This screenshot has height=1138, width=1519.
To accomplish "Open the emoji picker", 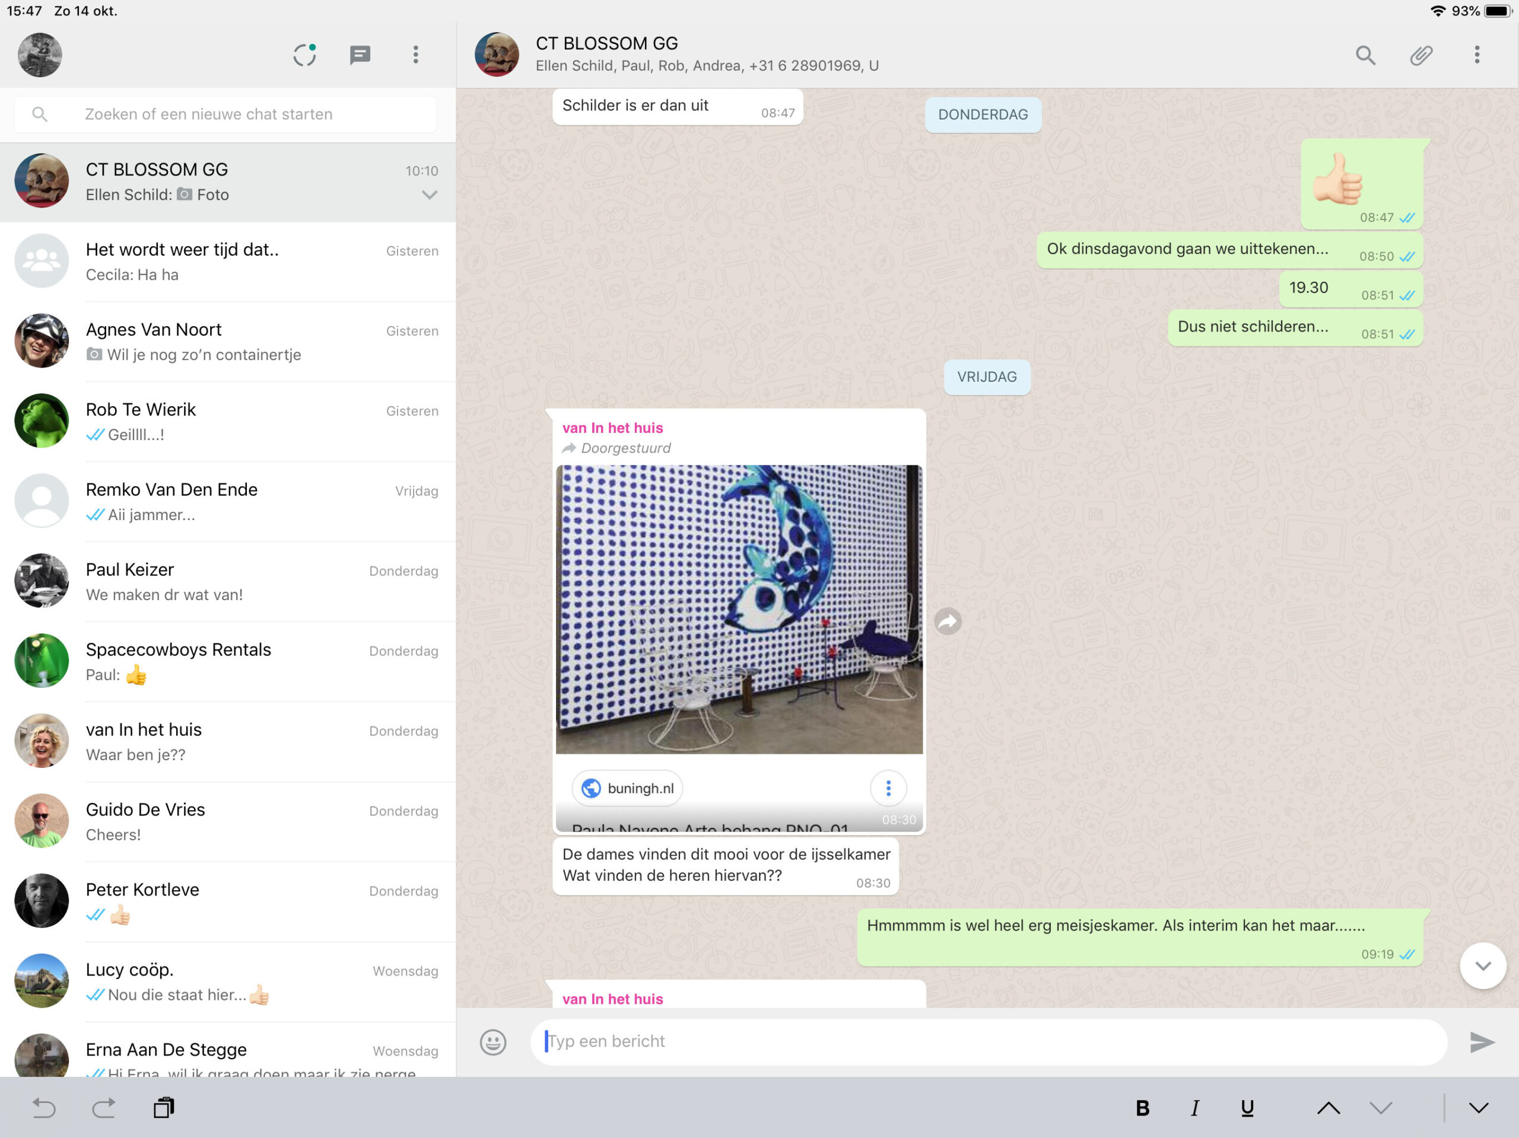I will coord(492,1042).
